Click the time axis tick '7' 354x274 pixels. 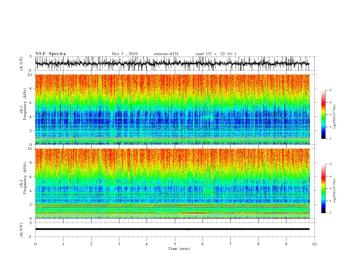pos(231,244)
